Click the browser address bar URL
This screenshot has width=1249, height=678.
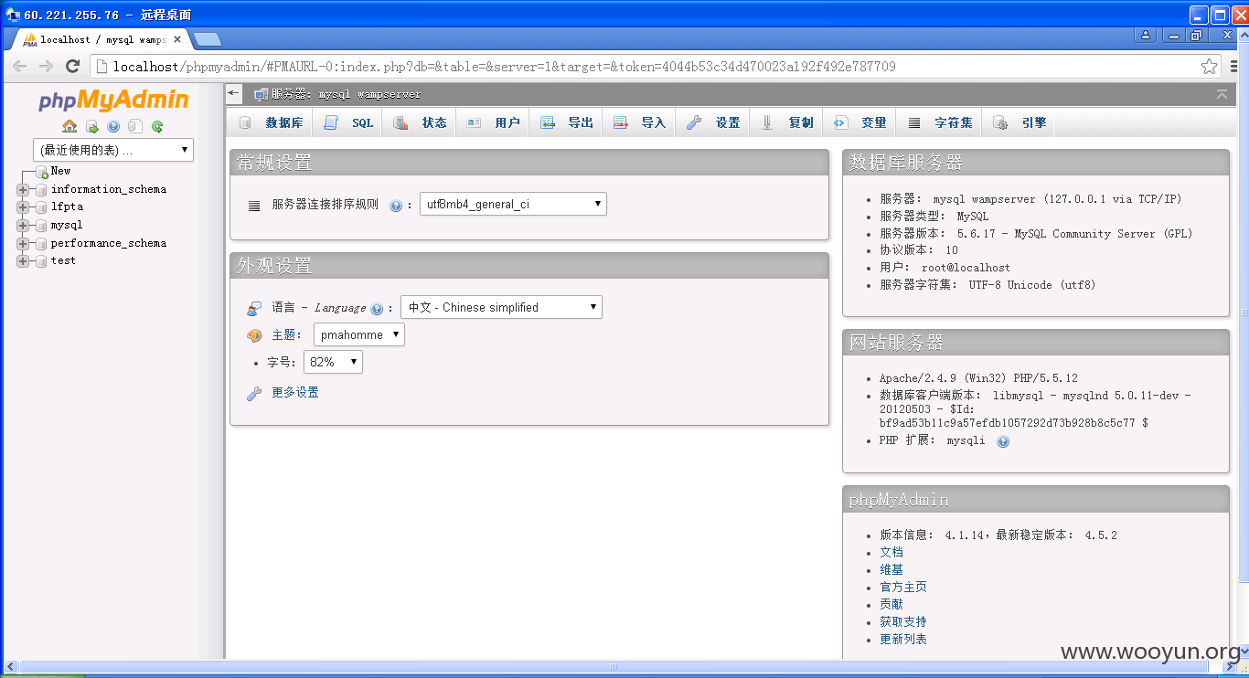(505, 67)
